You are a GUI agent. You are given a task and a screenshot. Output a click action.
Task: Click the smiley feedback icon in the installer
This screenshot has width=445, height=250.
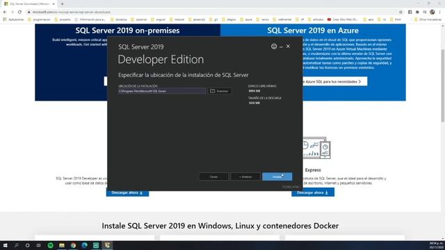pos(274,47)
